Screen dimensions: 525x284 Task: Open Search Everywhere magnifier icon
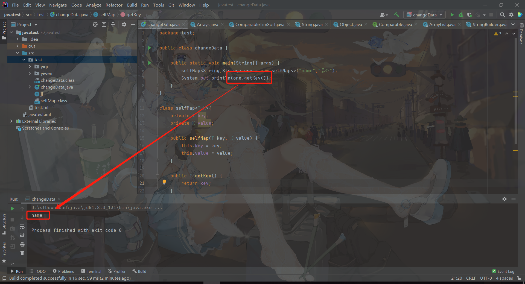click(x=503, y=15)
